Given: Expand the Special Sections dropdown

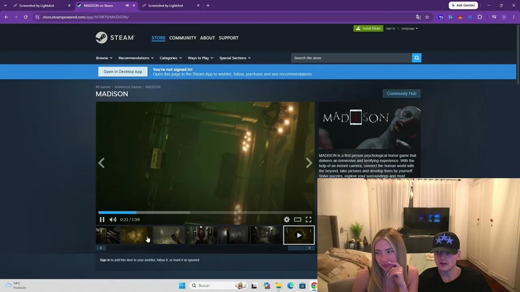Looking at the screenshot, I should click(x=235, y=58).
